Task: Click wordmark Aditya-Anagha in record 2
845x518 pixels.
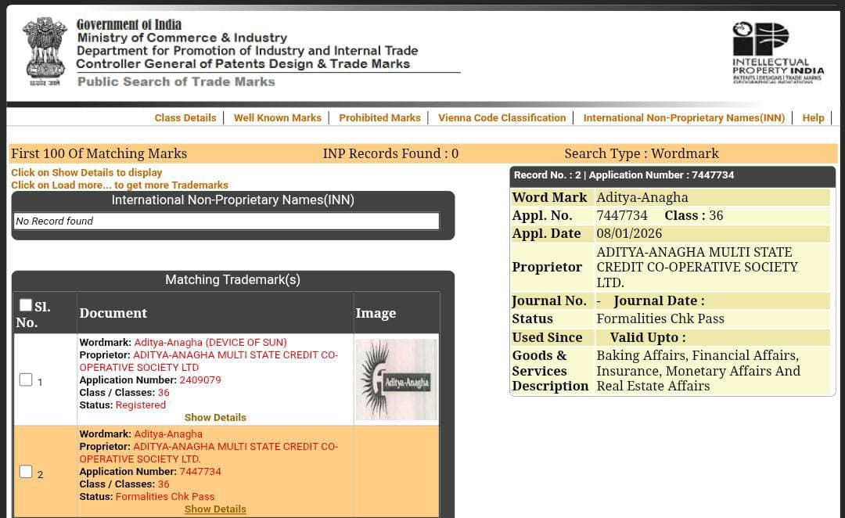Action: 168,433
